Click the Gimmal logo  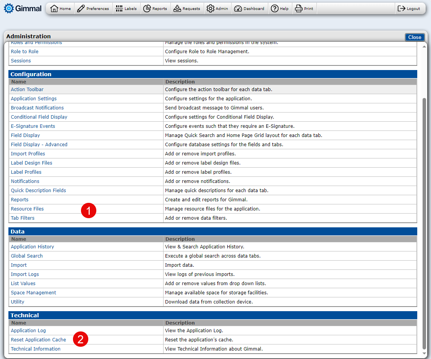click(x=23, y=8)
